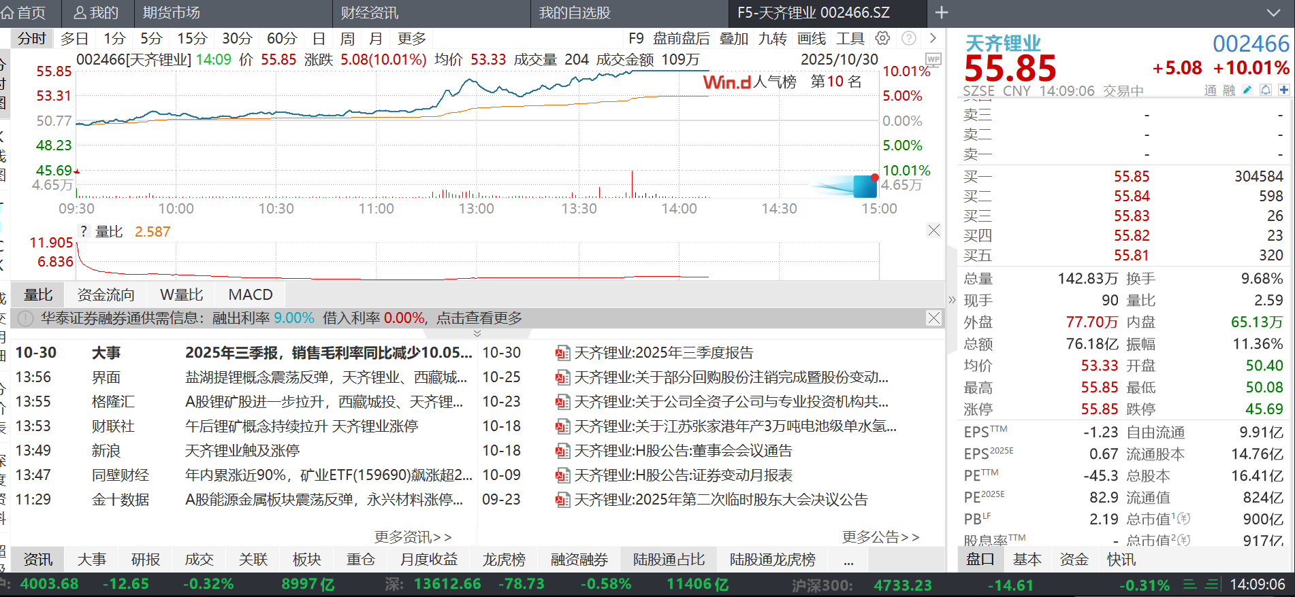Image resolution: width=1295 pixels, height=597 pixels.
Task: Open PDF icon for 2025年三季度报告
Action: pos(562,353)
